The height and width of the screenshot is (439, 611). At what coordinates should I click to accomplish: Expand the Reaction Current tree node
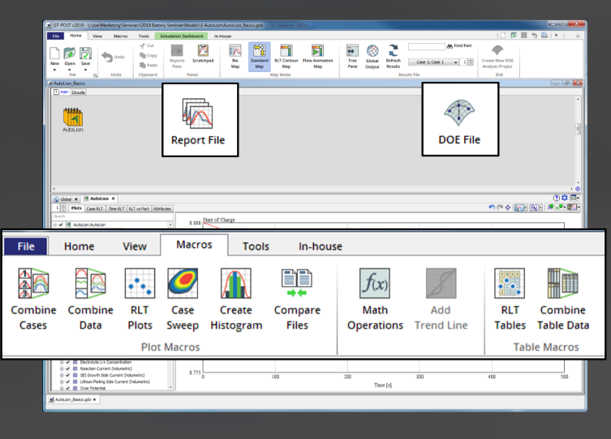pyautogui.click(x=62, y=368)
